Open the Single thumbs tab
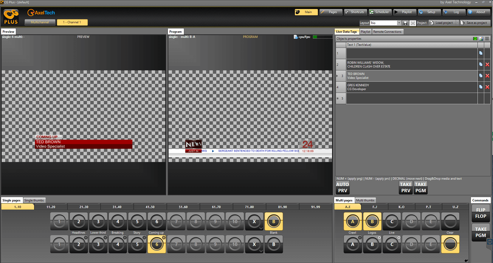Image resolution: width=493 pixels, height=263 pixels. point(34,201)
